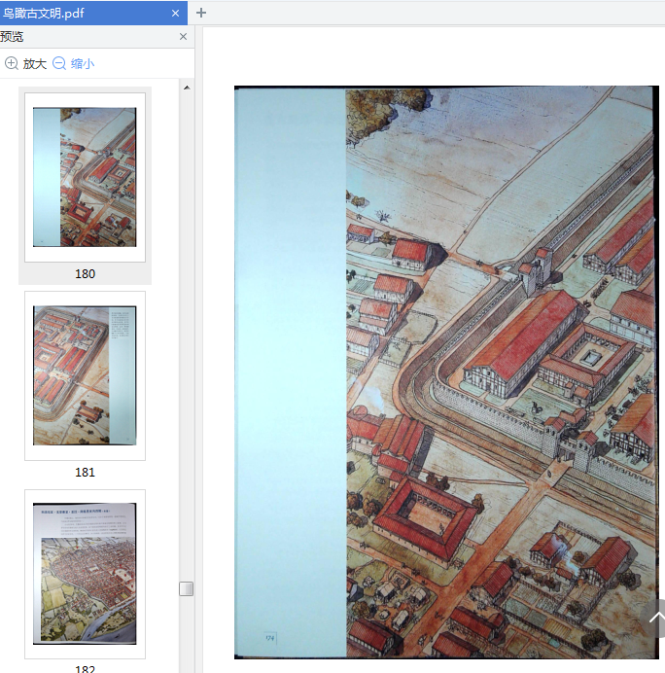665x673 pixels.
Task: Click the scroll up arrow in thumbnail panel
Action: (187, 88)
